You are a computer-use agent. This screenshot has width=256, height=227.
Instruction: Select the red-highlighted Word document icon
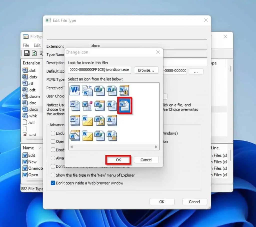[x=124, y=105]
